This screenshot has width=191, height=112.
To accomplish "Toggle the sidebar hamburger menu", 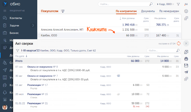I will point(5,11).
